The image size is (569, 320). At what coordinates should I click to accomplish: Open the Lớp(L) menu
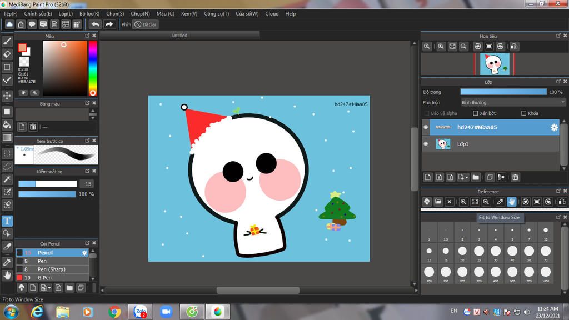tap(66, 13)
